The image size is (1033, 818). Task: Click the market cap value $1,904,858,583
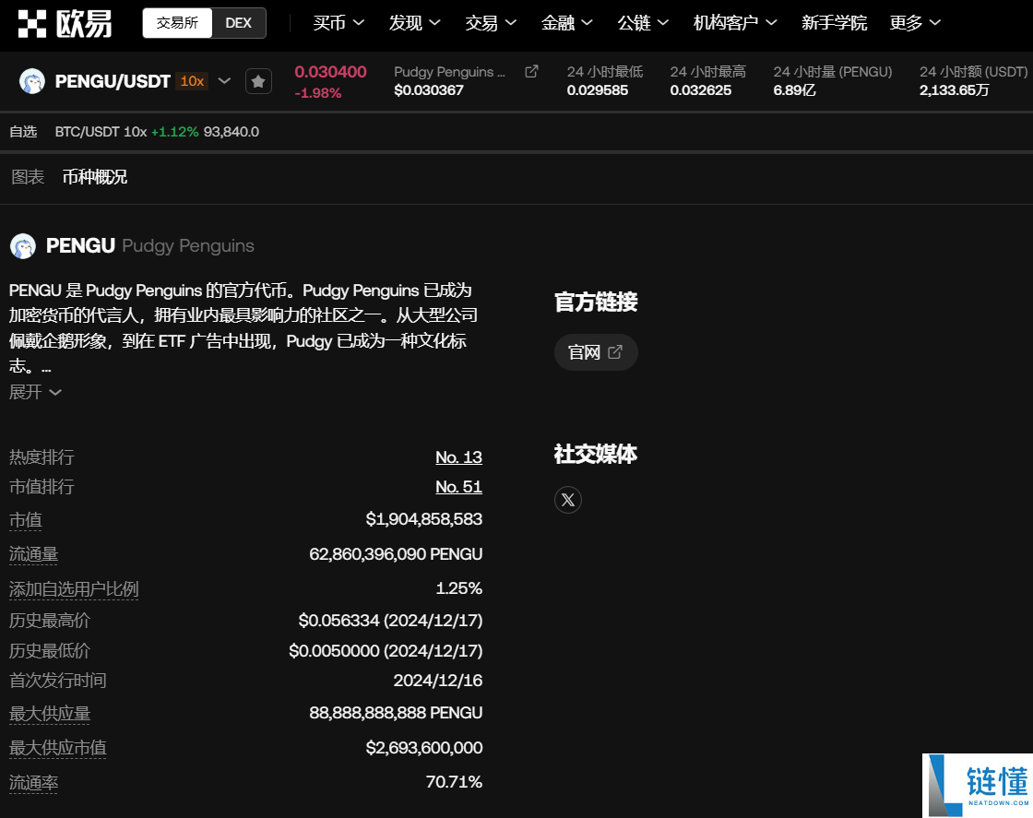pos(424,519)
